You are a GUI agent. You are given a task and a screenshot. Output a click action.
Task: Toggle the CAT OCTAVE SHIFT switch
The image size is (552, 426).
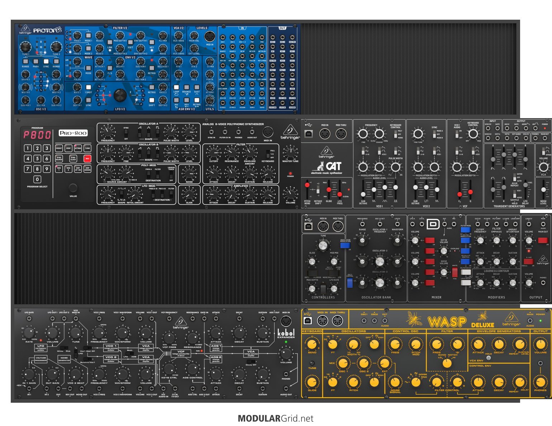pyautogui.click(x=318, y=189)
